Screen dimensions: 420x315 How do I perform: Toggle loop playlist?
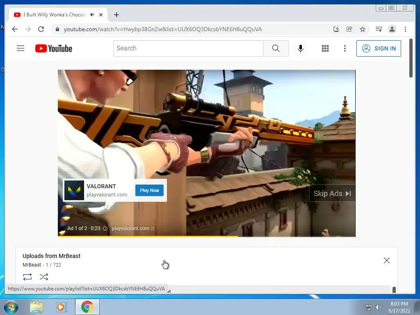[27, 277]
